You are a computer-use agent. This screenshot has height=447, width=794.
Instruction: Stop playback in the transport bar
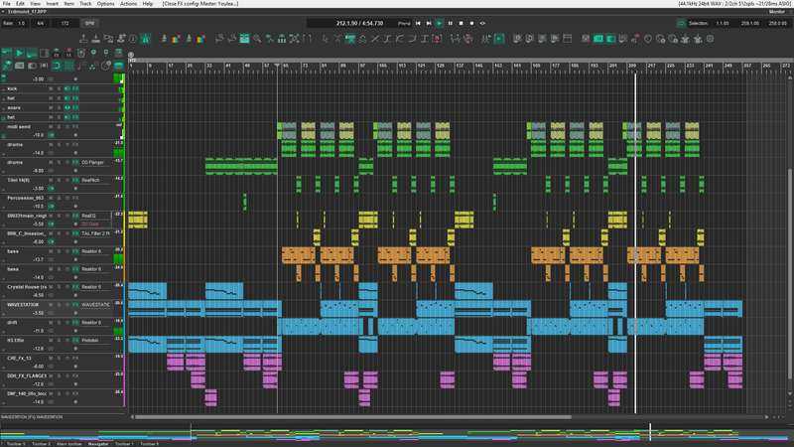(x=461, y=23)
